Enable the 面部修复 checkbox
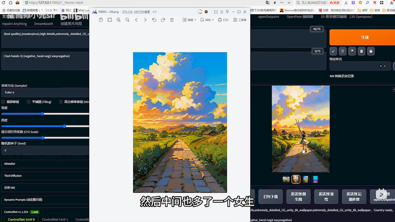Image resolution: width=395 pixels, height=222 pixels. click(4, 102)
